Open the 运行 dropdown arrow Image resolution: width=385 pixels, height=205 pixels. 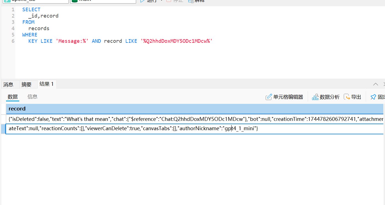point(161,1)
